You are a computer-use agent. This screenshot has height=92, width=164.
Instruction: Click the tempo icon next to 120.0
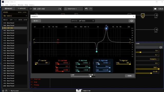(x=155, y=9)
